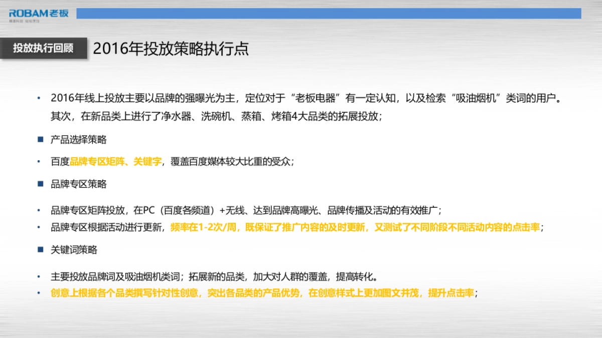Select the 投放执行回顾 section badge
Viewport: 602px width, 338px height.
(x=43, y=49)
